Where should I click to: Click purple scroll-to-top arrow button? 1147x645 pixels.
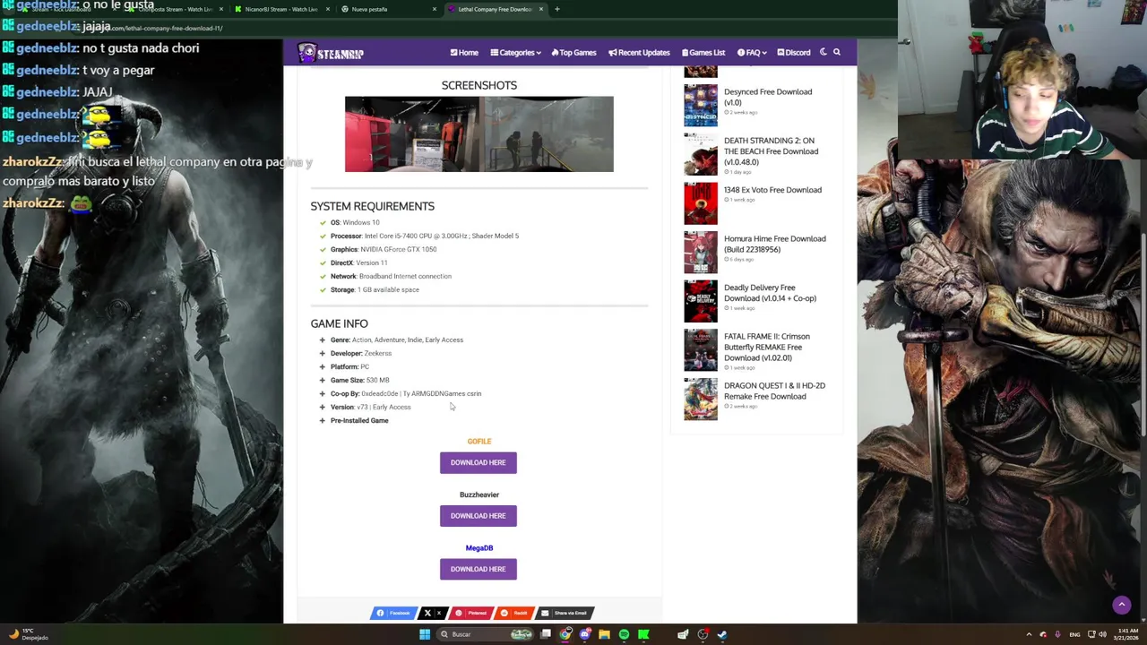tap(1121, 606)
